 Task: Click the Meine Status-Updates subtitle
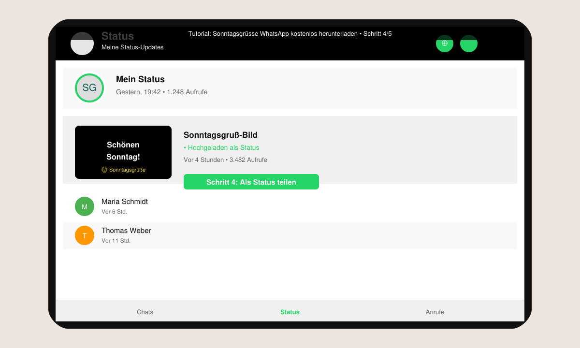(132, 47)
